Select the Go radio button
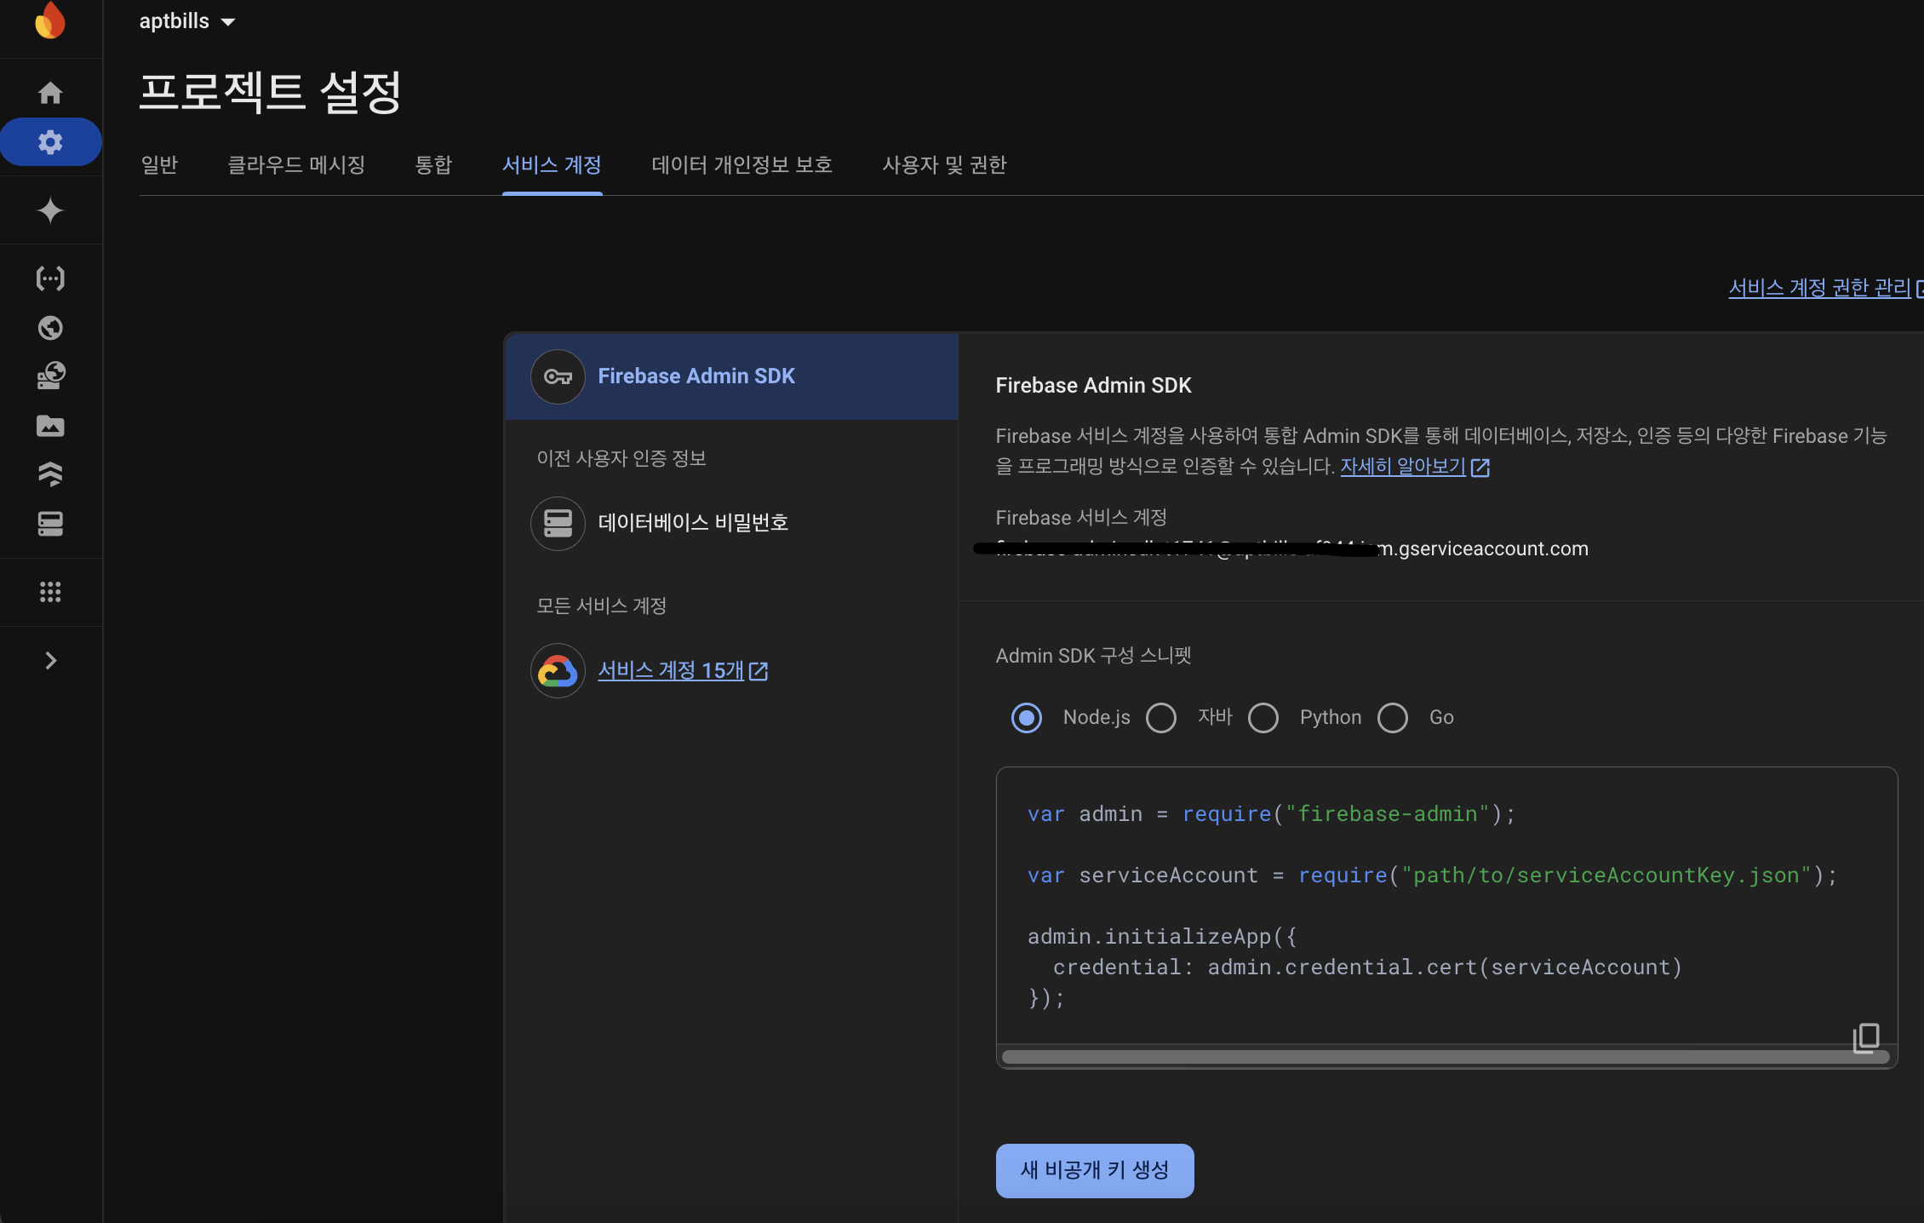Screen dimensions: 1924x1223 [1393, 718]
